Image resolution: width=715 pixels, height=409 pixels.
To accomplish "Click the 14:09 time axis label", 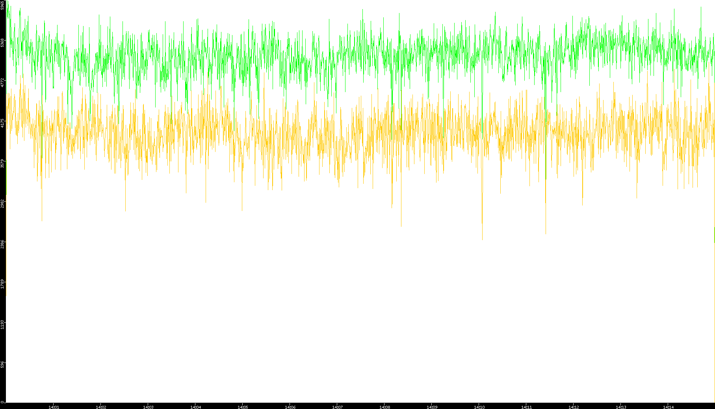I will (432, 407).
